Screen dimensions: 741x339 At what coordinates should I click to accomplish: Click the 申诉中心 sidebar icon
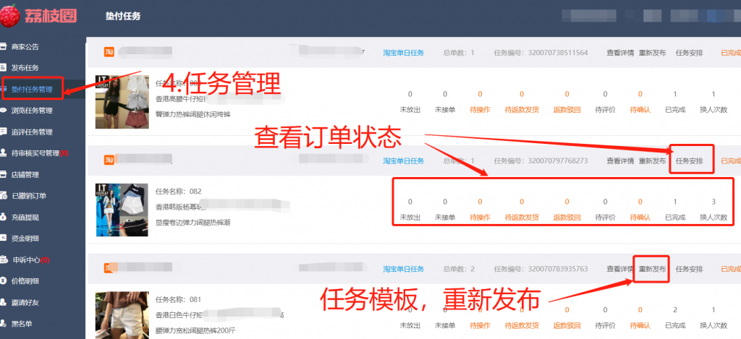(x=4, y=259)
